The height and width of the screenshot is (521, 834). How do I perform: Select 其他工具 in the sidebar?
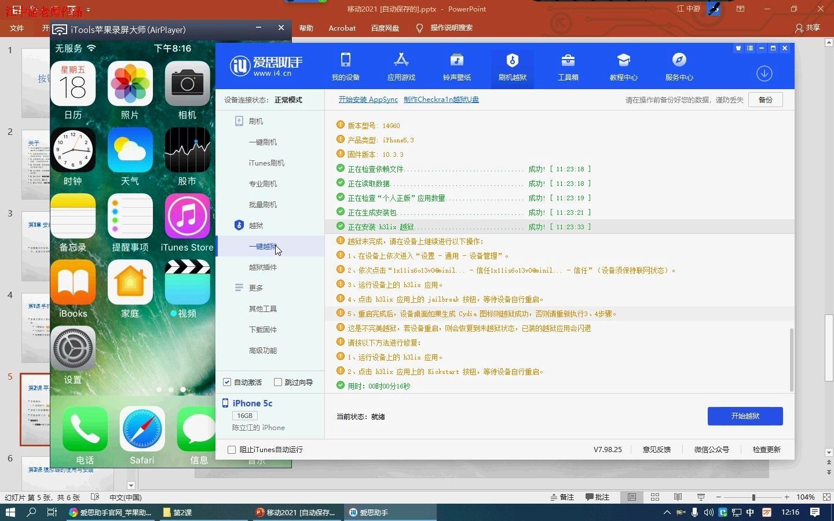coord(263,309)
